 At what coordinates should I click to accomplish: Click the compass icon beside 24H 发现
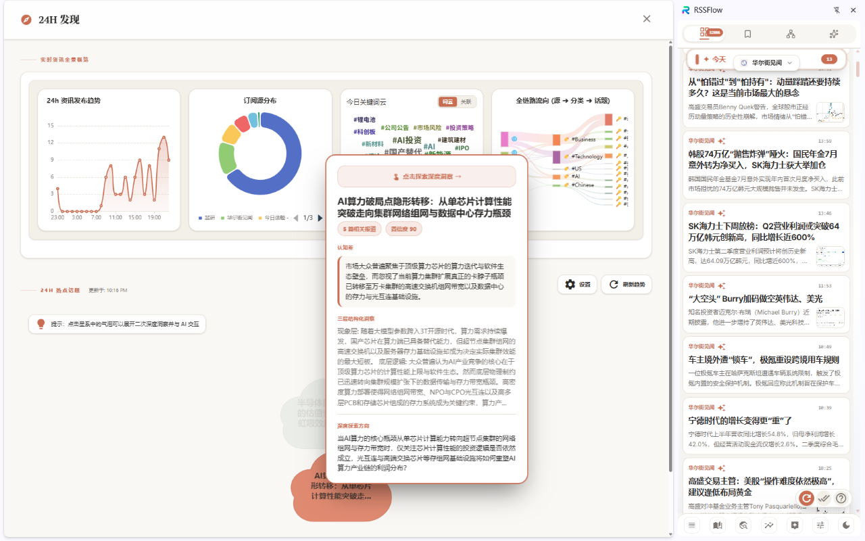pos(26,20)
